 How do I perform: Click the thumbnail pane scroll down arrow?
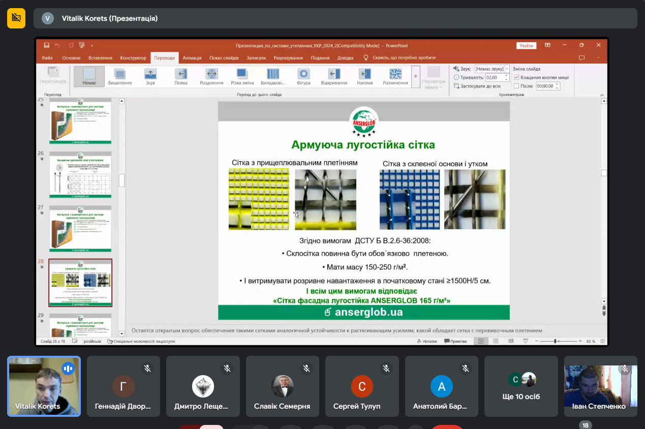coord(121,333)
